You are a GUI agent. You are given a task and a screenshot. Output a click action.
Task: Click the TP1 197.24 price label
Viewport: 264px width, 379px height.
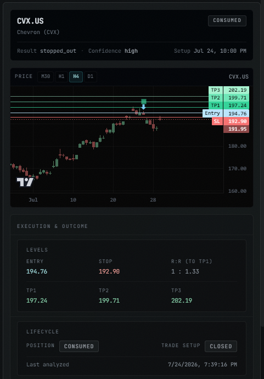pos(229,105)
